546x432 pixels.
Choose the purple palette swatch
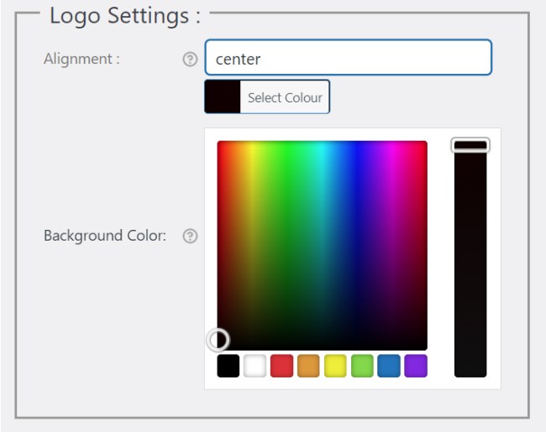pyautogui.click(x=416, y=366)
